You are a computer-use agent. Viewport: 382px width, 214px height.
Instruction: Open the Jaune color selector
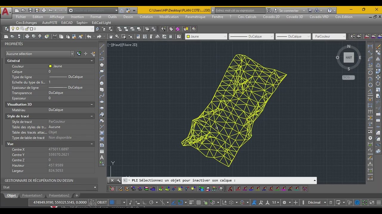[x=206, y=36]
